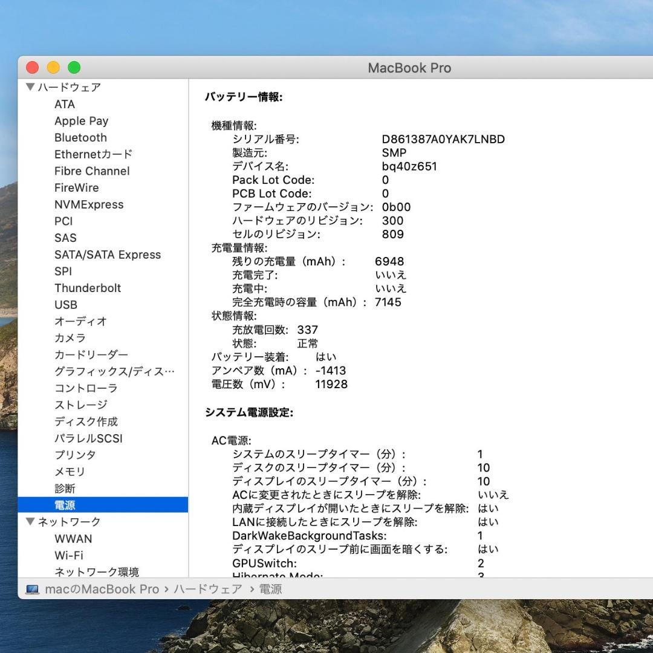Open the プリンタ (Printer) section
The width and height of the screenshot is (653, 653).
(75, 455)
